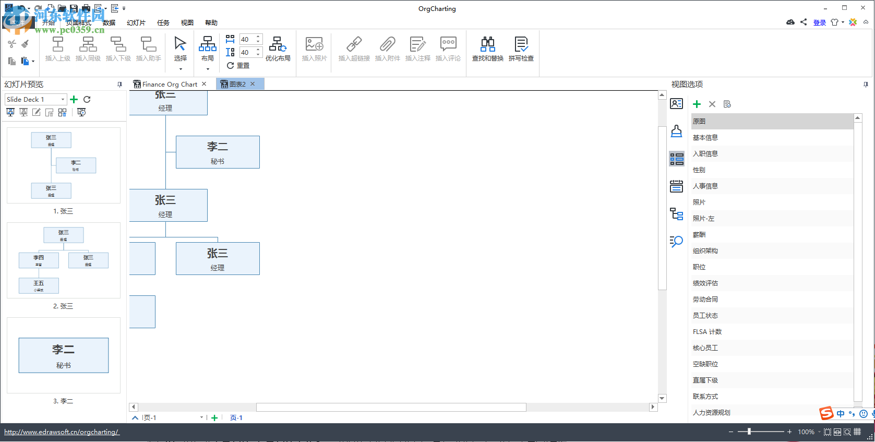Click the delete all slides grid icon

coord(63,112)
